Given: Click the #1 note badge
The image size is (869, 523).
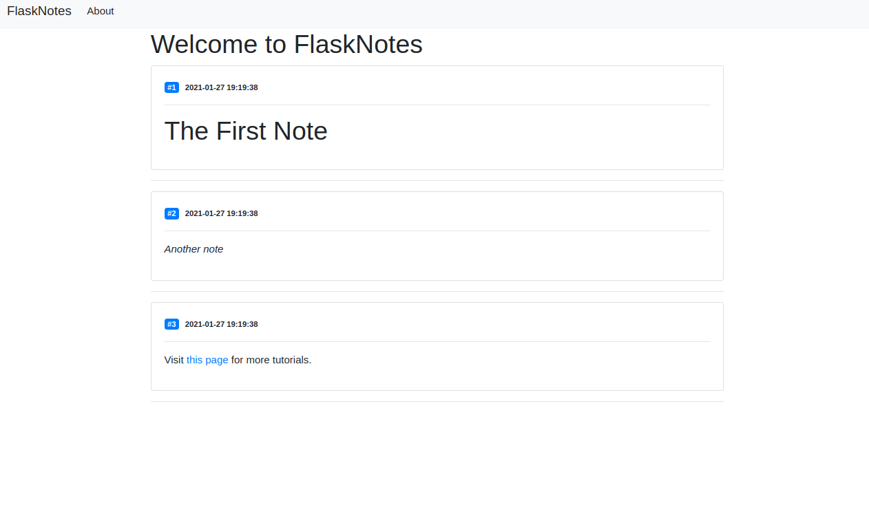Looking at the screenshot, I should coord(171,87).
